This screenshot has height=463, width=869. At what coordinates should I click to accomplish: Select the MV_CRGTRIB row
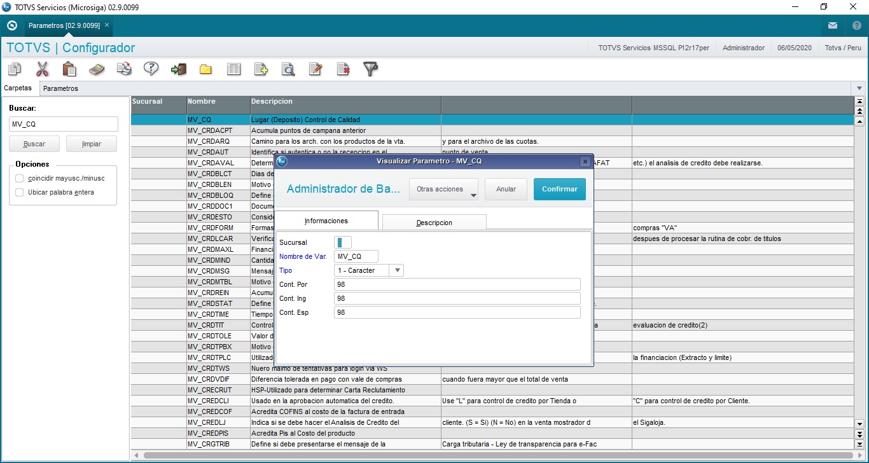click(x=492, y=444)
